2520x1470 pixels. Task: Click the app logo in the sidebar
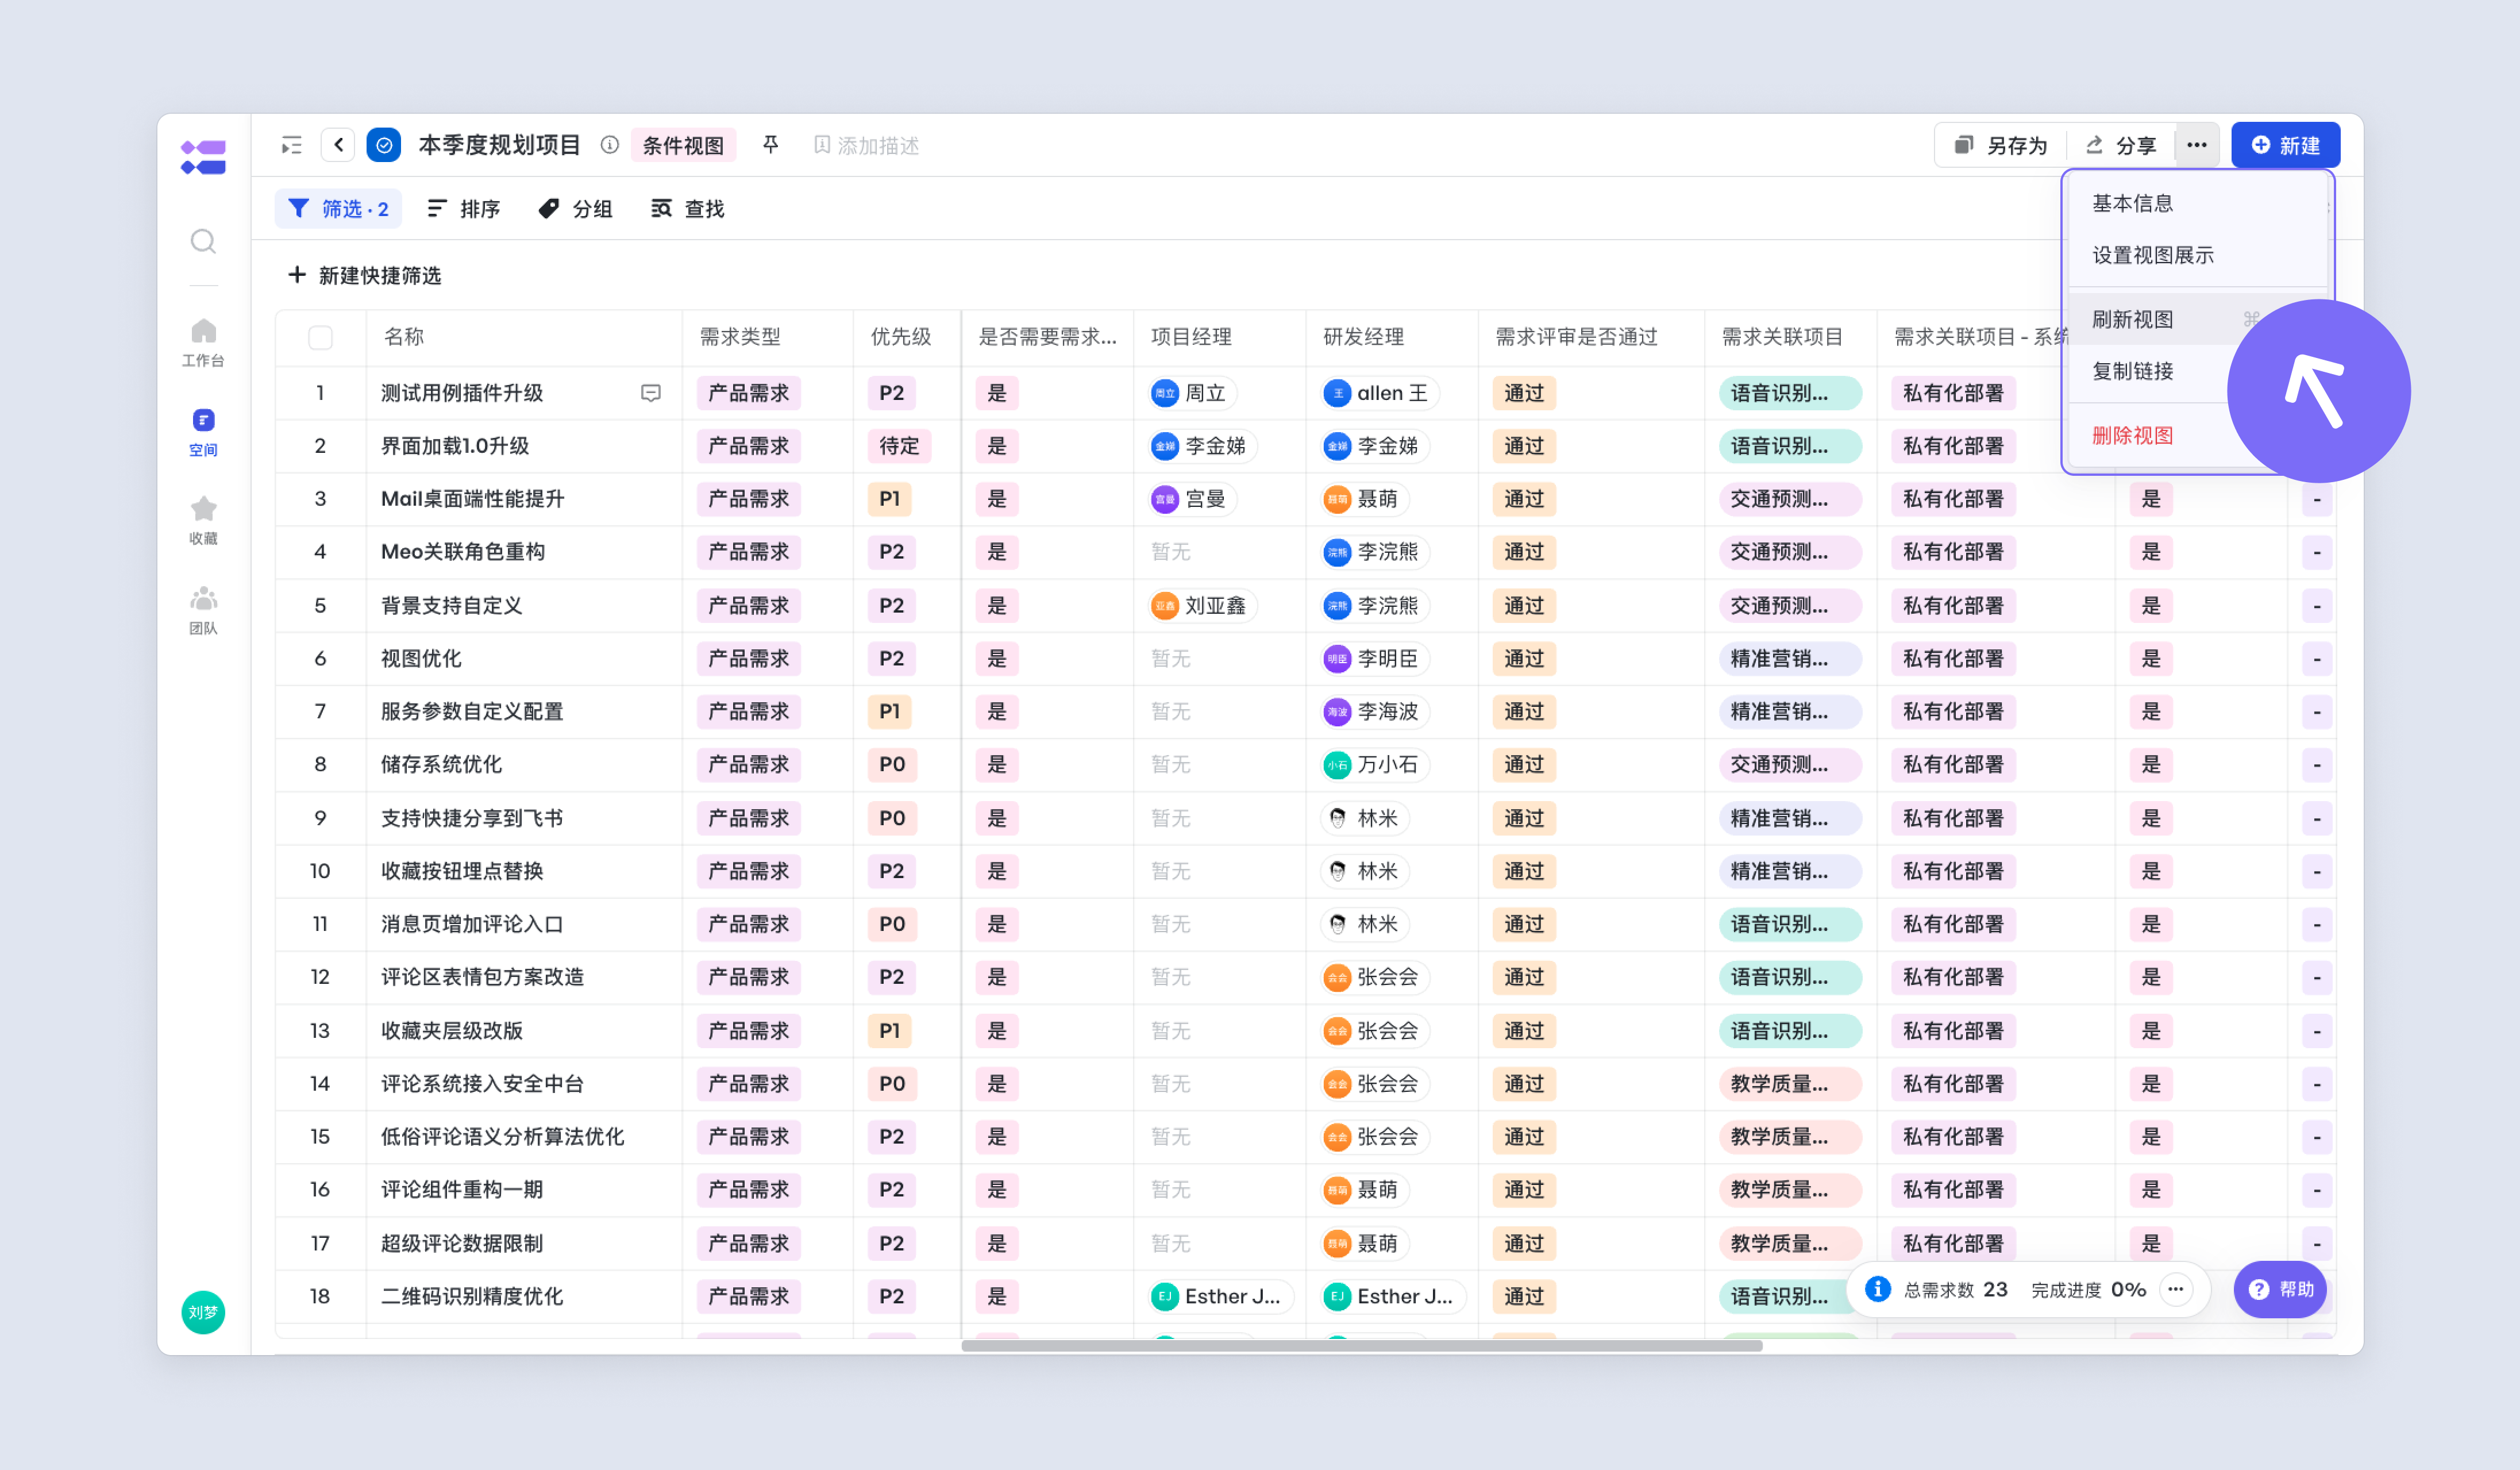click(x=203, y=157)
